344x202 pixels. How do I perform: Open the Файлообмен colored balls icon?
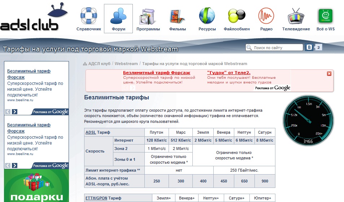coord(236,16)
